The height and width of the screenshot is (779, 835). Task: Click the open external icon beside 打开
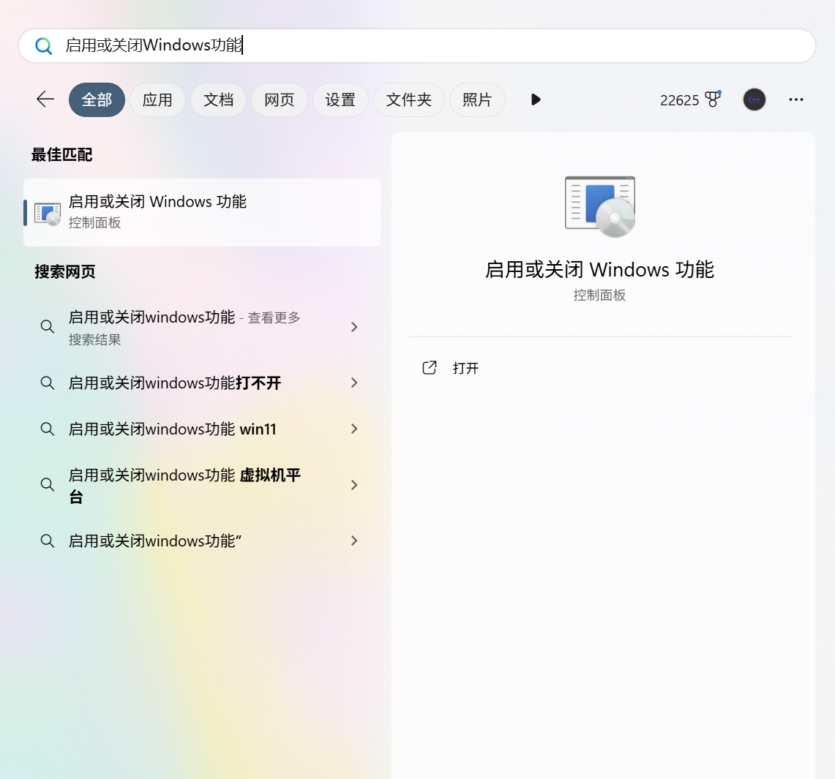(430, 368)
